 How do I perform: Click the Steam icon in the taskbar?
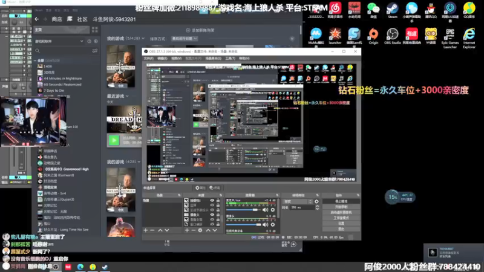tap(105, 267)
